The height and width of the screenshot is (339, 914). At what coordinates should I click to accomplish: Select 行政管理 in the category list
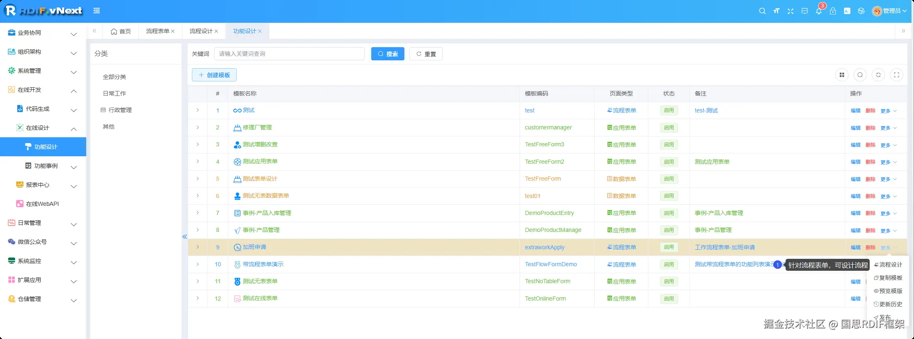pyautogui.click(x=120, y=110)
